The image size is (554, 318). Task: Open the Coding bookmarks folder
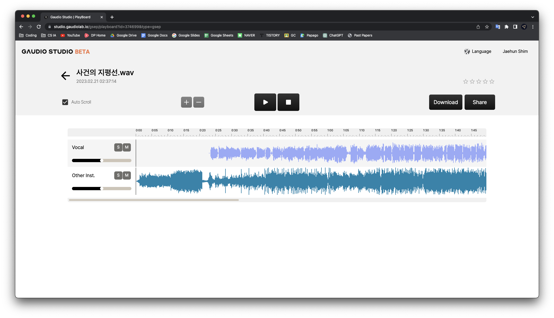[28, 35]
